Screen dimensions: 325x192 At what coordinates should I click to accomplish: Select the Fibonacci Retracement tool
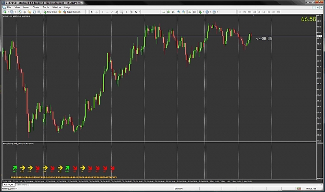pyautogui.click(x=122, y=12)
